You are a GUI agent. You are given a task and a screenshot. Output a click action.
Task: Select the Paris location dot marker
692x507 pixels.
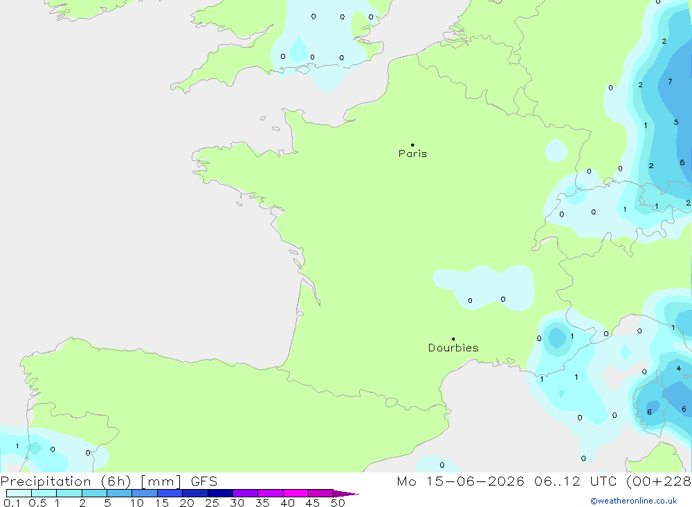[412, 145]
